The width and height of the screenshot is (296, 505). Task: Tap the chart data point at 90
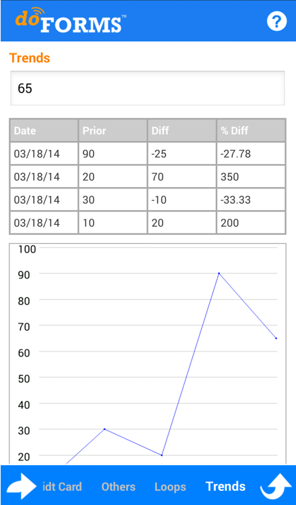[x=218, y=273]
